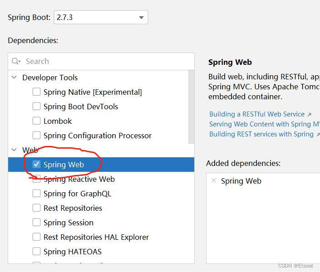Toggle the Spring Session checkbox

[36, 222]
